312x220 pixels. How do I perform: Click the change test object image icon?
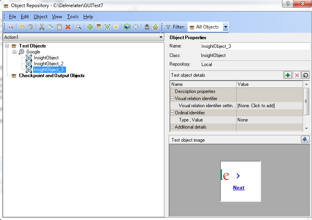[x=305, y=139]
